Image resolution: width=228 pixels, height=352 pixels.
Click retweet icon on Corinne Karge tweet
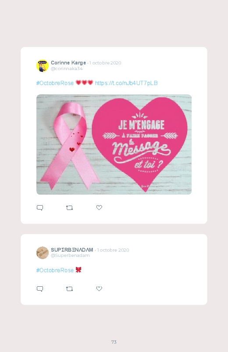click(69, 208)
